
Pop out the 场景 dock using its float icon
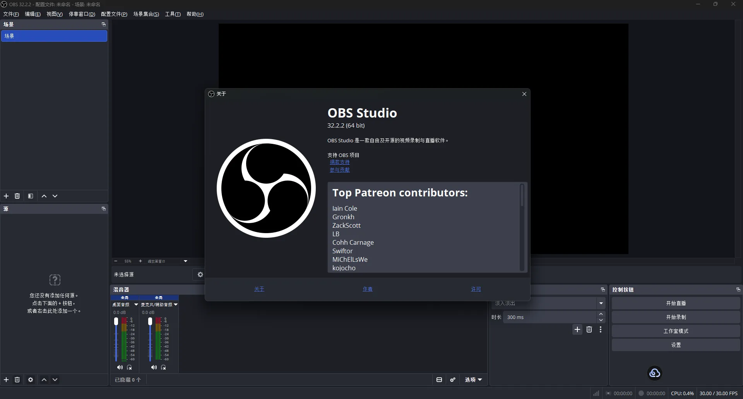tap(103, 24)
